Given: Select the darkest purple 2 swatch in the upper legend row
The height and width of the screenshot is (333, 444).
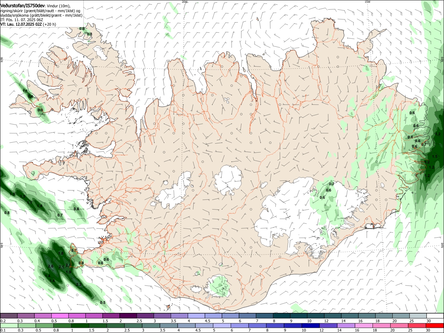Looking at the screenshot, I should pos(128,316).
